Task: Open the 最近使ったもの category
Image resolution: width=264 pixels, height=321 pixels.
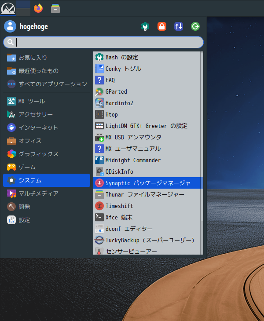Action: (x=47, y=71)
